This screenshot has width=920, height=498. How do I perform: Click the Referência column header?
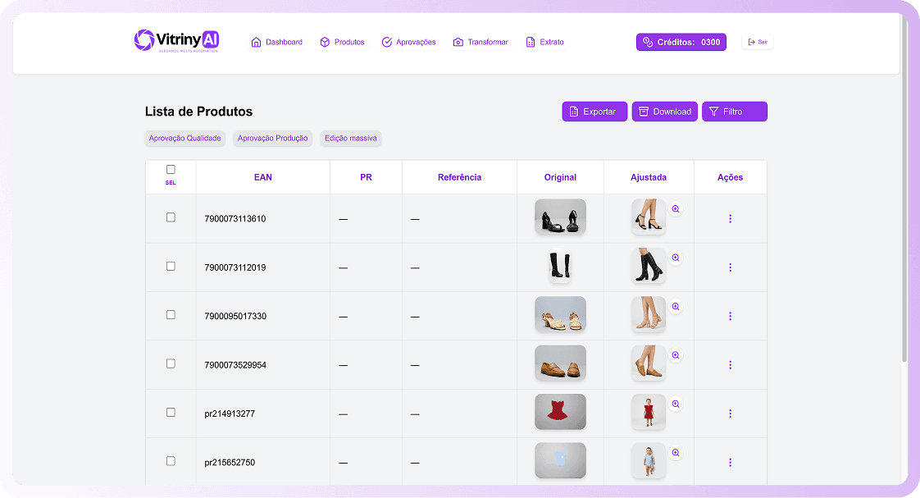[x=459, y=177]
